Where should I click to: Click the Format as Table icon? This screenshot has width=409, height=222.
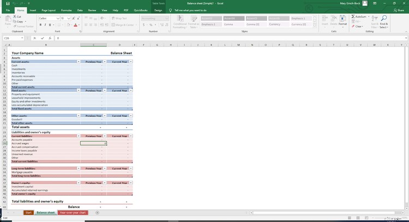(x=194, y=19)
